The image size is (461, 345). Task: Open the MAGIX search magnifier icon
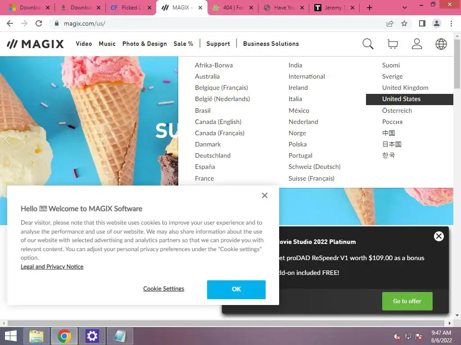click(368, 44)
